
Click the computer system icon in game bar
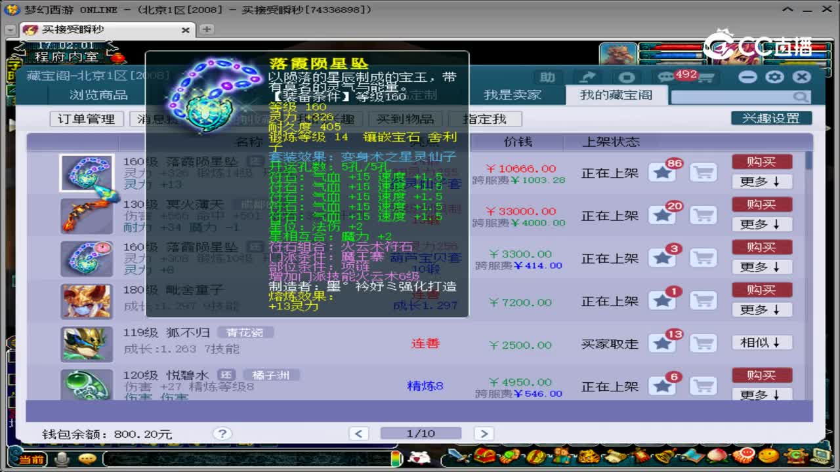pyautogui.click(x=820, y=456)
